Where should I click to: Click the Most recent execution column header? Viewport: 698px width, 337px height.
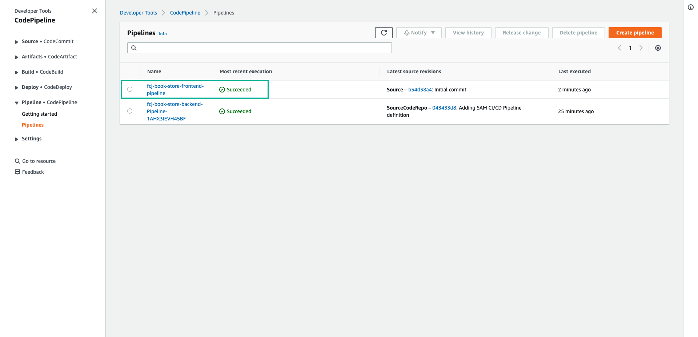click(246, 71)
